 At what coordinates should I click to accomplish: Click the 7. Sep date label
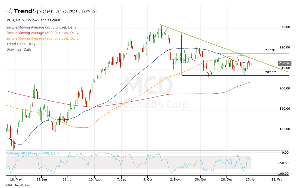click(x=121, y=179)
